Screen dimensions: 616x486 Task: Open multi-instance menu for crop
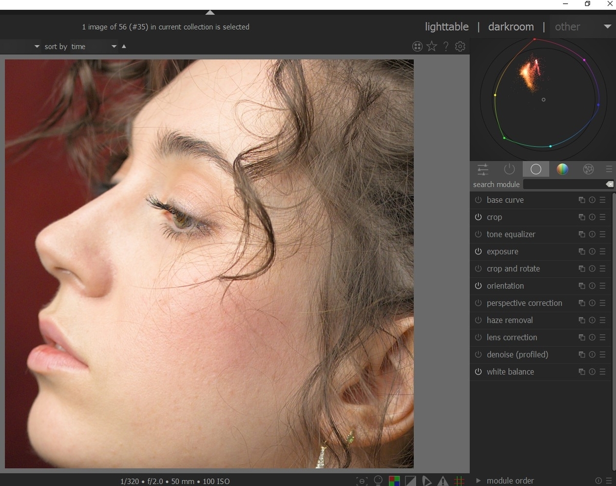coord(582,217)
